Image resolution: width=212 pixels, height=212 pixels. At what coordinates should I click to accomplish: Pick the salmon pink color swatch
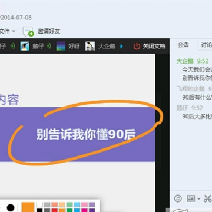(x=54, y=204)
